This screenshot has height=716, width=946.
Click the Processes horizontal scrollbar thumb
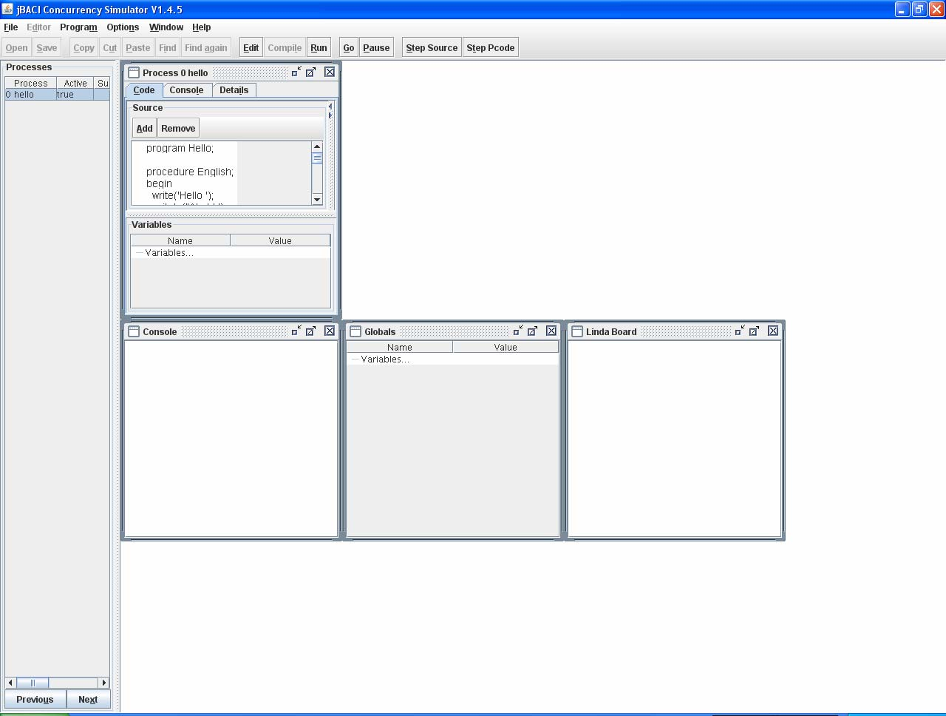click(x=33, y=683)
